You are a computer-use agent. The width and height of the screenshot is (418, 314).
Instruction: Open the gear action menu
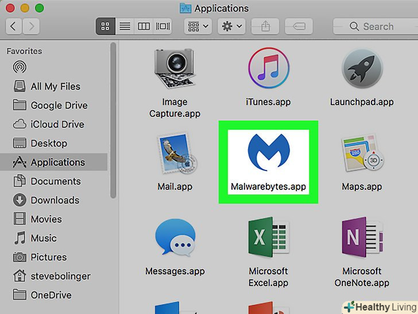click(x=232, y=26)
